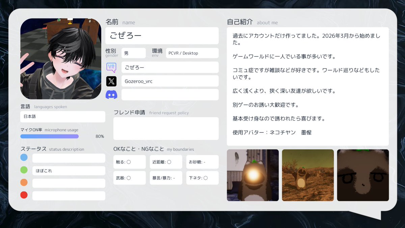Click the 触る boundary box
405x228 pixels.
pyautogui.click(x=130, y=162)
